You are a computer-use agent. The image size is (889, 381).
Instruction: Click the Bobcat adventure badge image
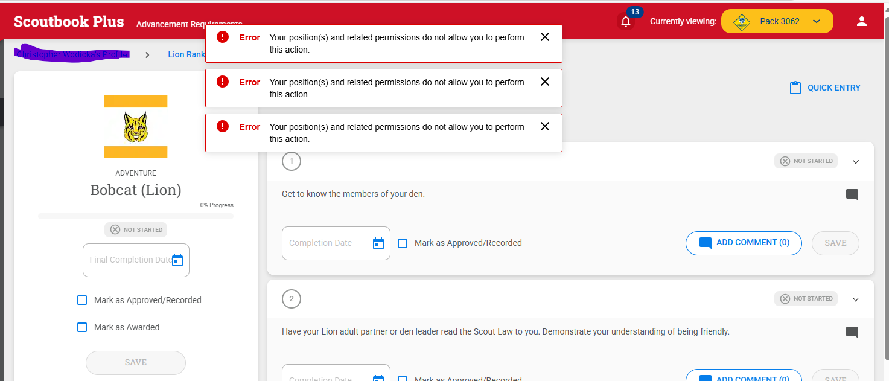136,127
